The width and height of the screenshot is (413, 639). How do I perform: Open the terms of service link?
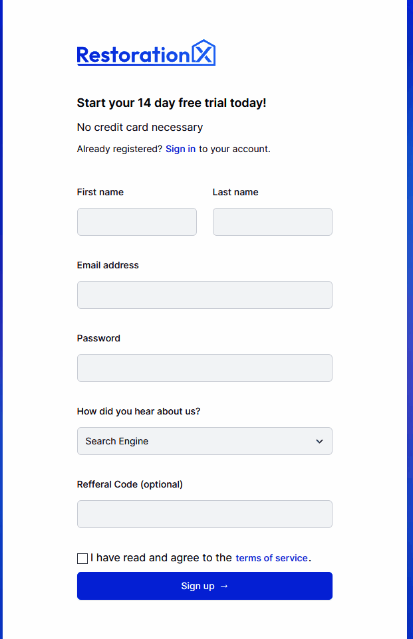(x=271, y=558)
